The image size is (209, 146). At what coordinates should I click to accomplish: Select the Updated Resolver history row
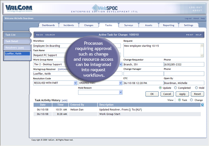click(117, 110)
